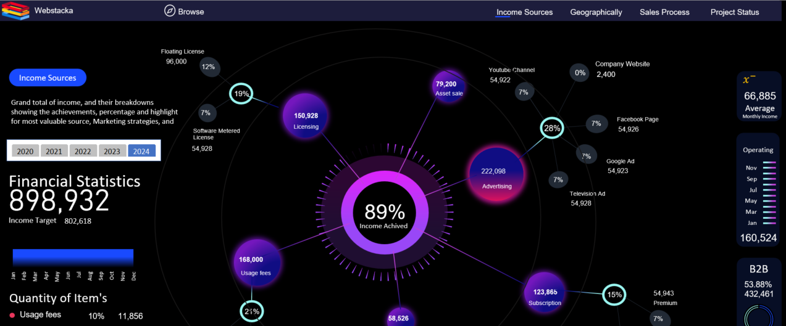Click the Browse label
Image resolution: width=786 pixels, height=326 pixels.
point(191,11)
